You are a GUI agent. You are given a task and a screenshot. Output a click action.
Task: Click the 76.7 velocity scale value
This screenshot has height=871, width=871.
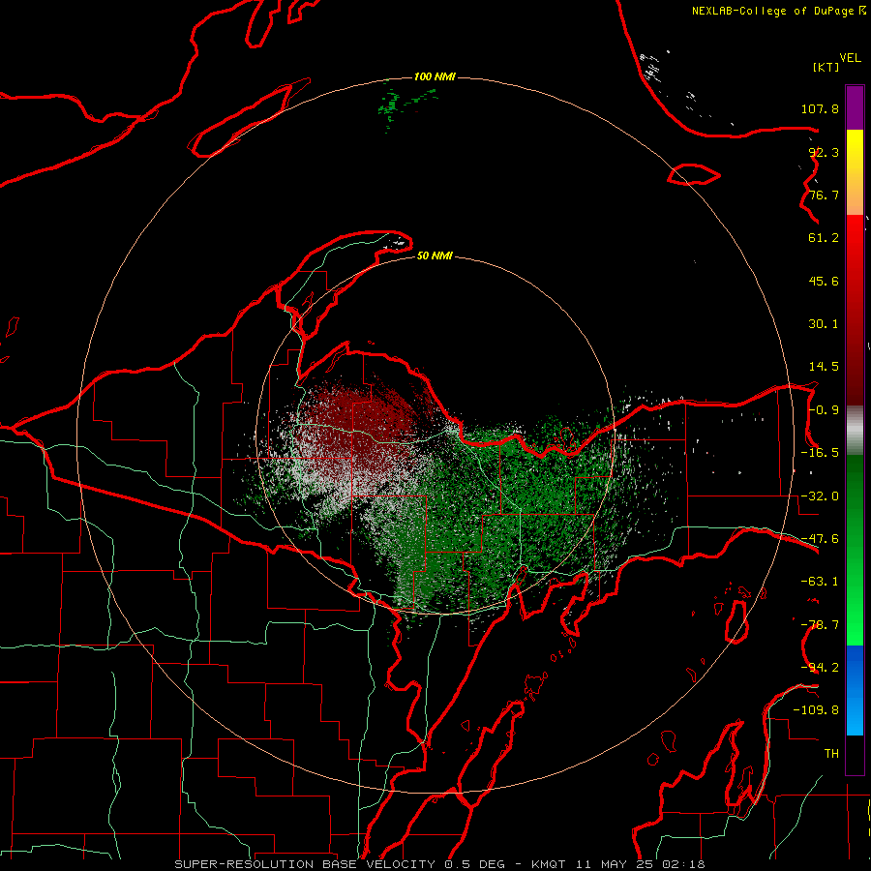(824, 195)
